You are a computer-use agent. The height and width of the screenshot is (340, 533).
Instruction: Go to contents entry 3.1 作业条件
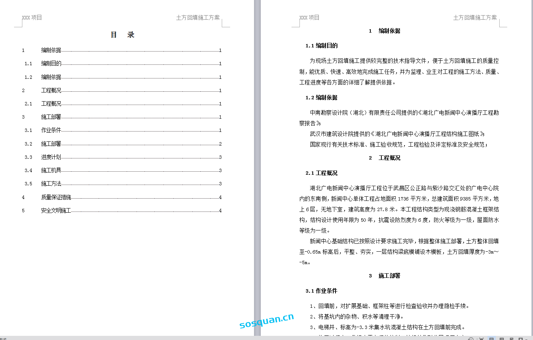pyautogui.click(x=51, y=130)
